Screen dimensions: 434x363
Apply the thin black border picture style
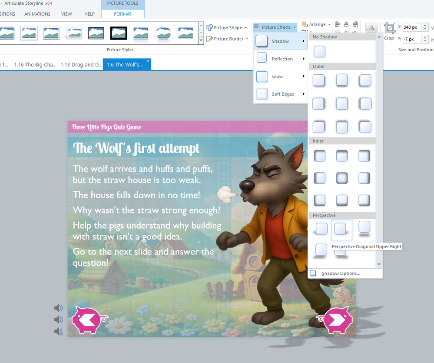point(96,33)
